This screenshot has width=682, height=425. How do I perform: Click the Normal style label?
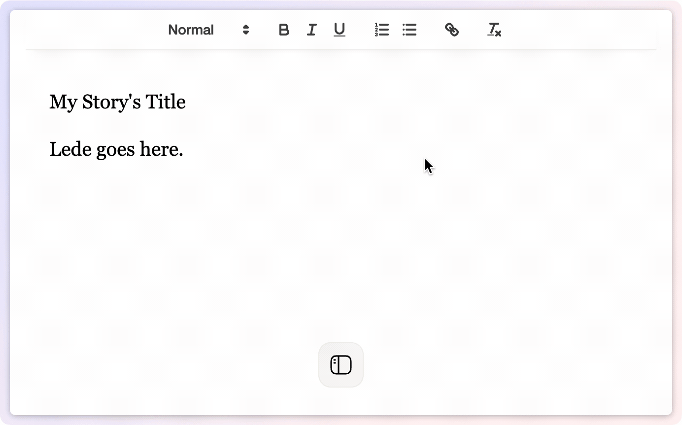tap(191, 30)
